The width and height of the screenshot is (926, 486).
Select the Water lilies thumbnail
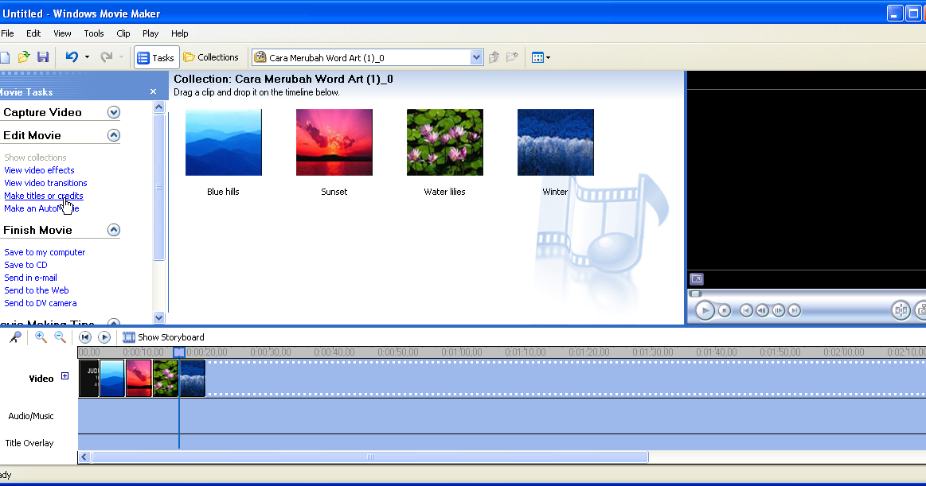[x=445, y=142]
